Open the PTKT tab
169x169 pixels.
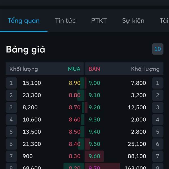tap(99, 21)
